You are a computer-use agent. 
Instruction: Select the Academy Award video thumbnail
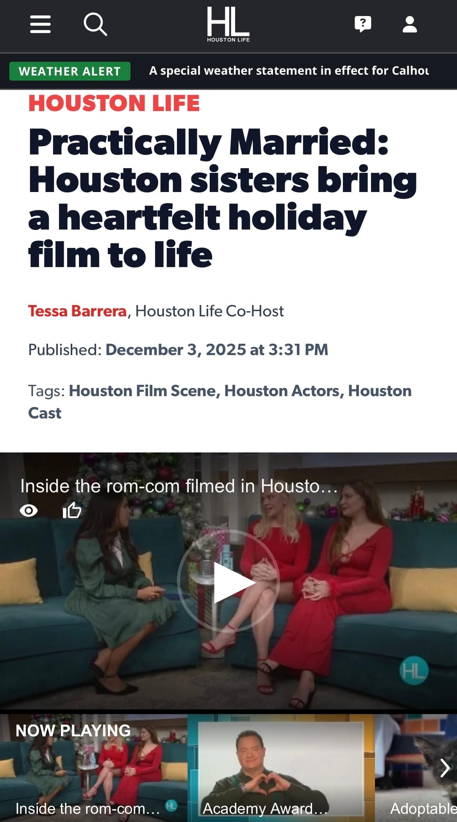click(281, 768)
